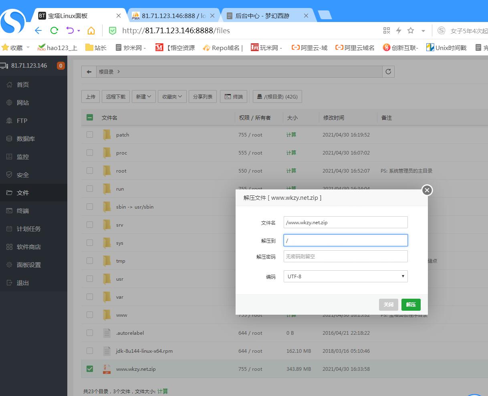Open the patch folder icon
The height and width of the screenshot is (396, 488).
pyautogui.click(x=107, y=135)
